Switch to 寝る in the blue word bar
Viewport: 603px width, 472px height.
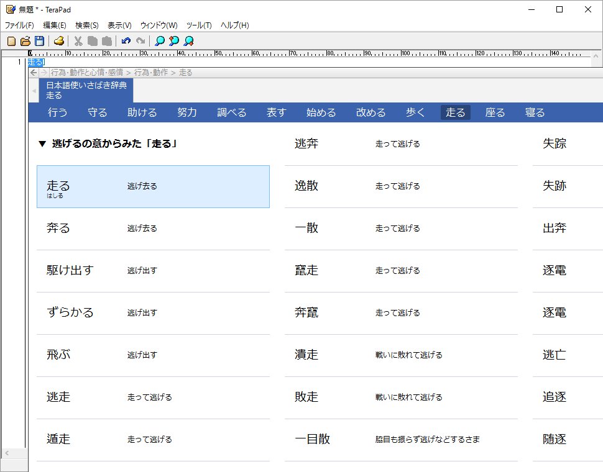[x=535, y=112]
